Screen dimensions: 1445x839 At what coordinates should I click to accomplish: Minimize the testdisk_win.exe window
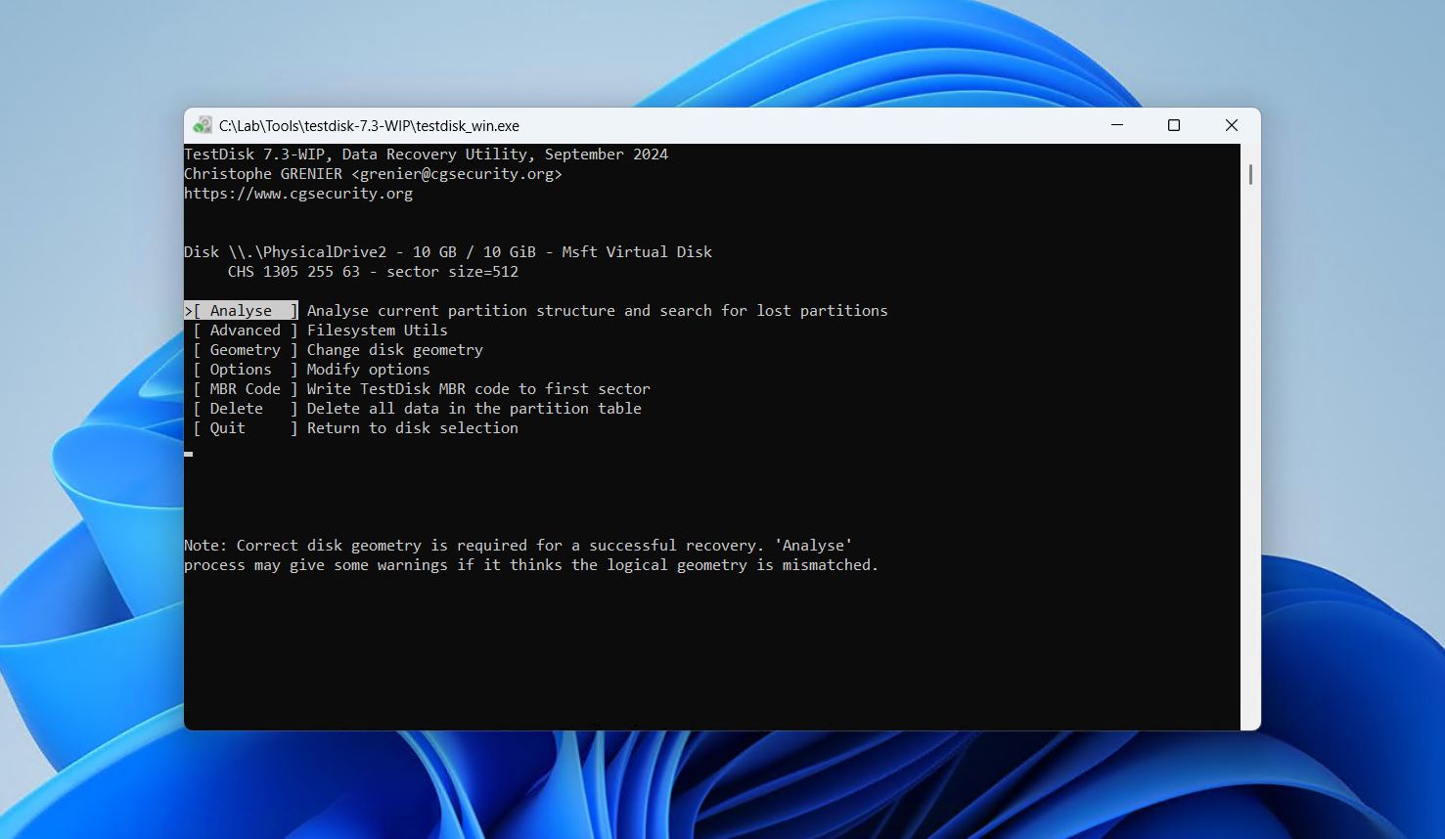(x=1117, y=125)
